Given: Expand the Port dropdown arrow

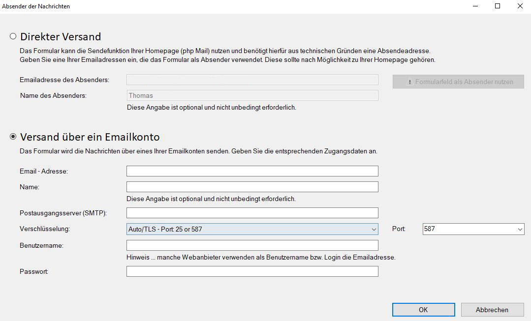Looking at the screenshot, I should [x=520, y=229].
